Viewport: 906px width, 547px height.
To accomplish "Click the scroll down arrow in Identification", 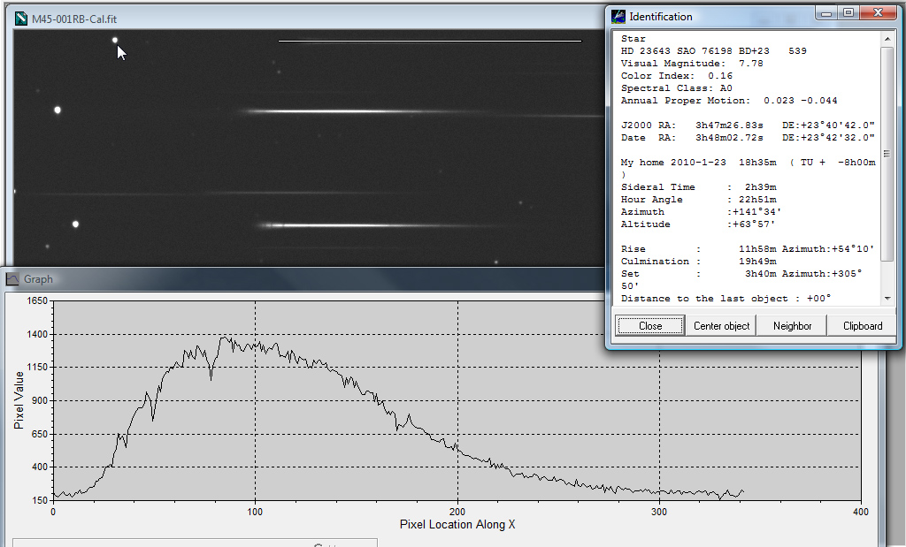I will pyautogui.click(x=887, y=299).
